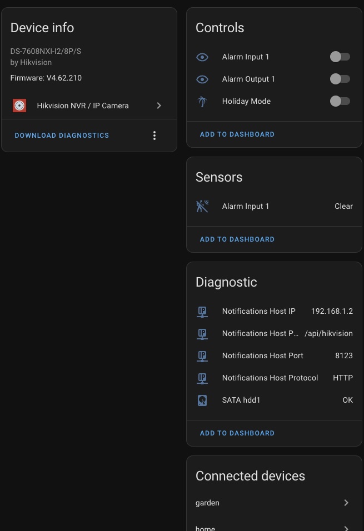Viewport: 364px width, 531px height.
Task: Toggle the Alarm Output 1 switch
Action: click(x=340, y=79)
